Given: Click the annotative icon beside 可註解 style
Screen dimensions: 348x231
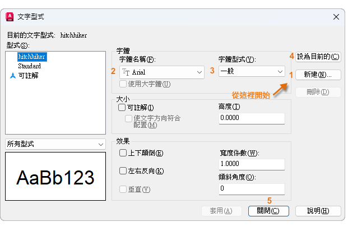Looking at the screenshot, I should [x=13, y=75].
